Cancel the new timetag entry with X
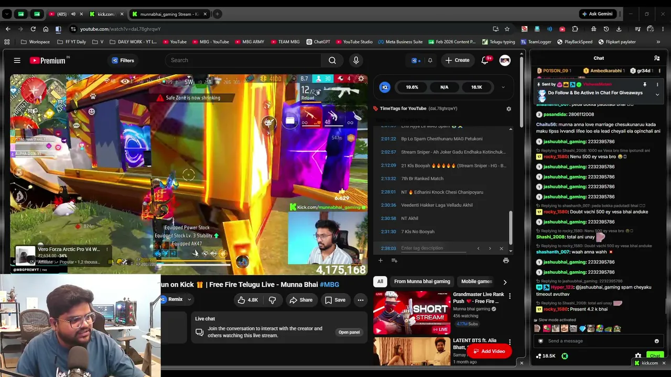The width and height of the screenshot is (671, 377). (x=501, y=248)
